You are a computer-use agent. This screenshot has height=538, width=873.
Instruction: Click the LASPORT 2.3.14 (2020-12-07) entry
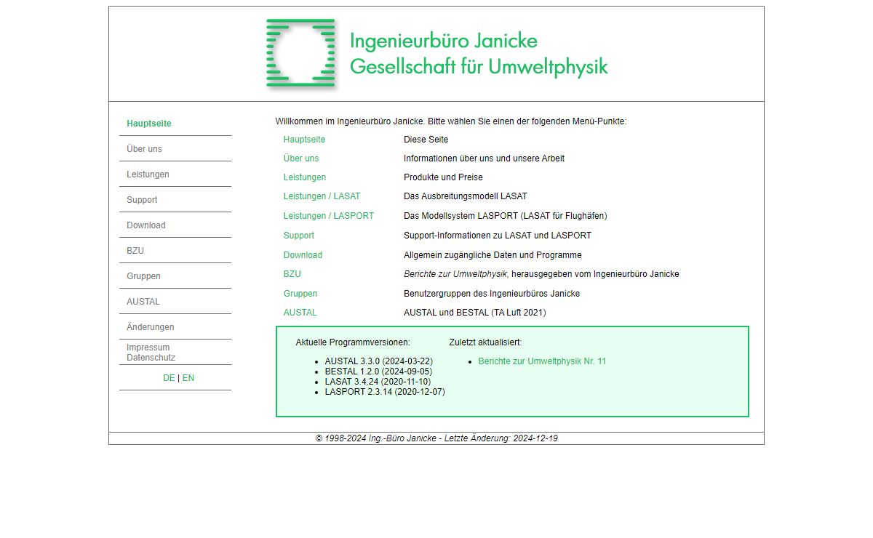coord(385,392)
